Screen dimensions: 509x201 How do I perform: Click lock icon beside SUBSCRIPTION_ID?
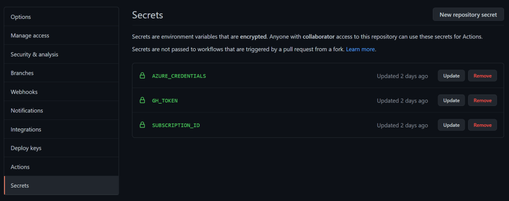pos(142,125)
